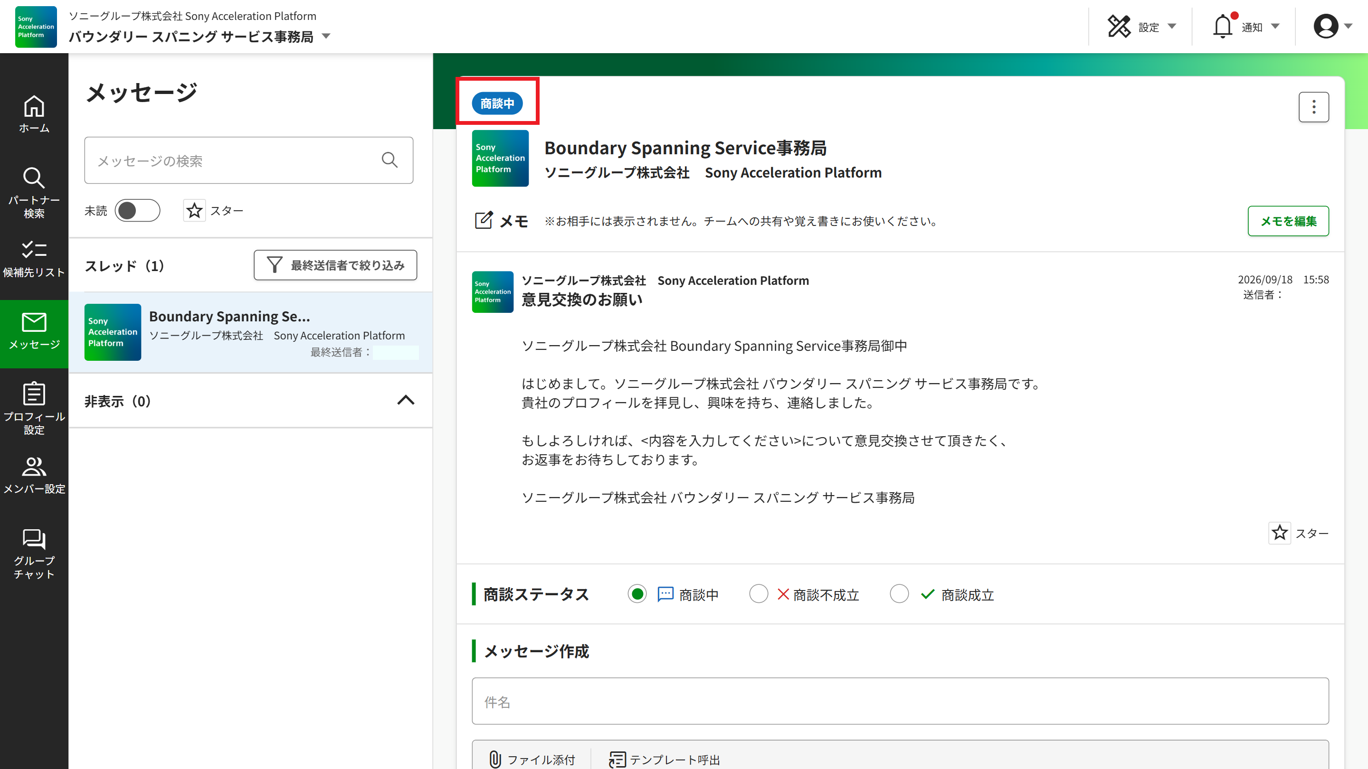The width and height of the screenshot is (1368, 769).
Task: Click the Boundary Spanning Service事務局 company logo
Action: [x=500, y=158]
